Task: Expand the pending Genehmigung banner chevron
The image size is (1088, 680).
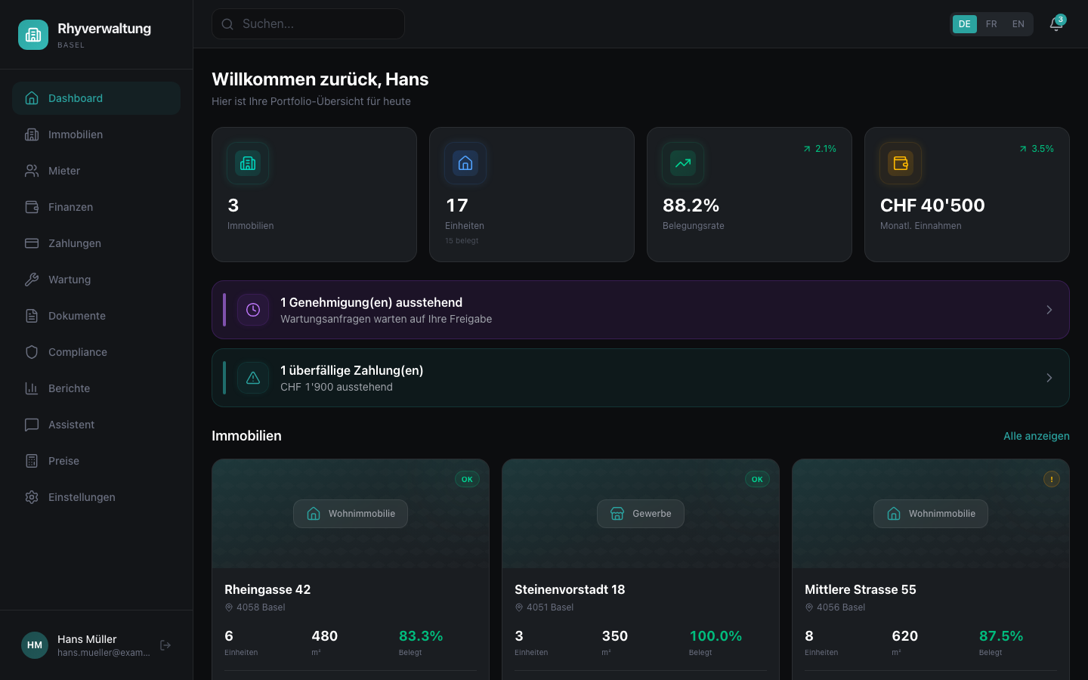Action: pos(1049,310)
